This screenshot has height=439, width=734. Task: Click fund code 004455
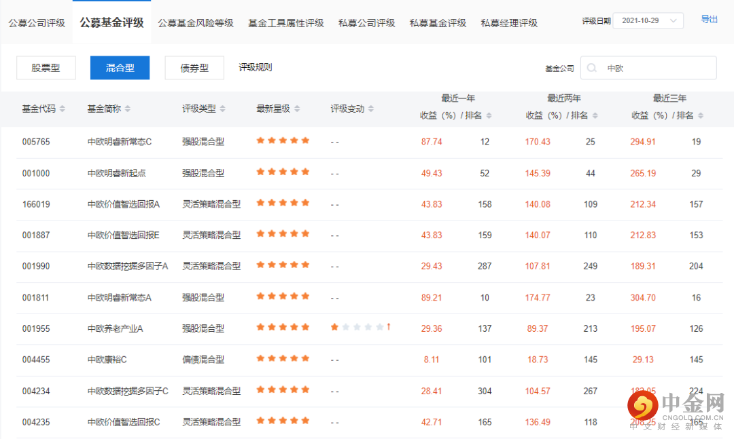[36, 360]
